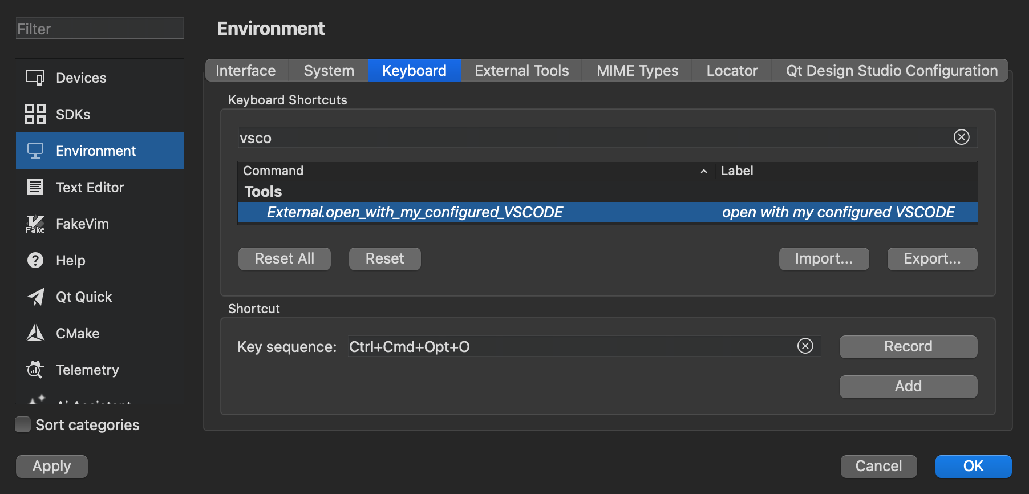Click the sidebar Filter input field
1029x494 pixels.
pyautogui.click(x=100, y=29)
